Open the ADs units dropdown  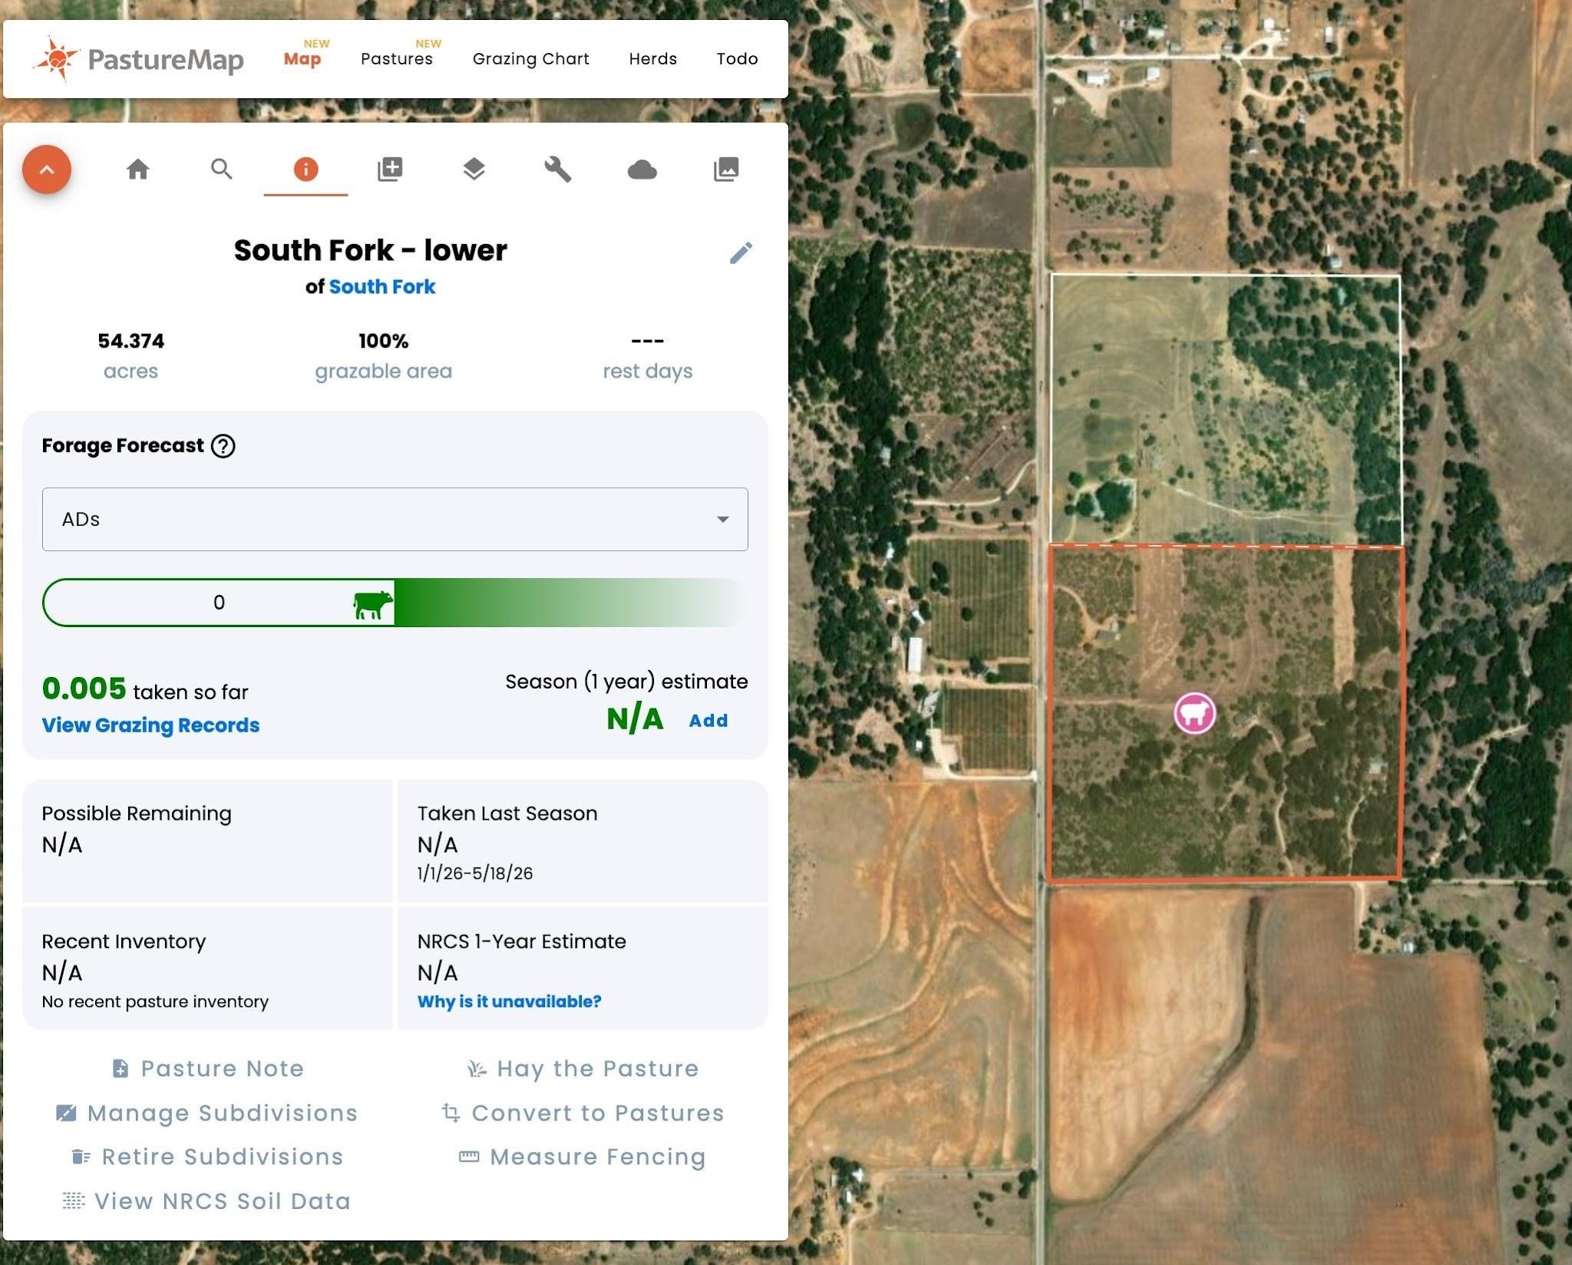[395, 519]
